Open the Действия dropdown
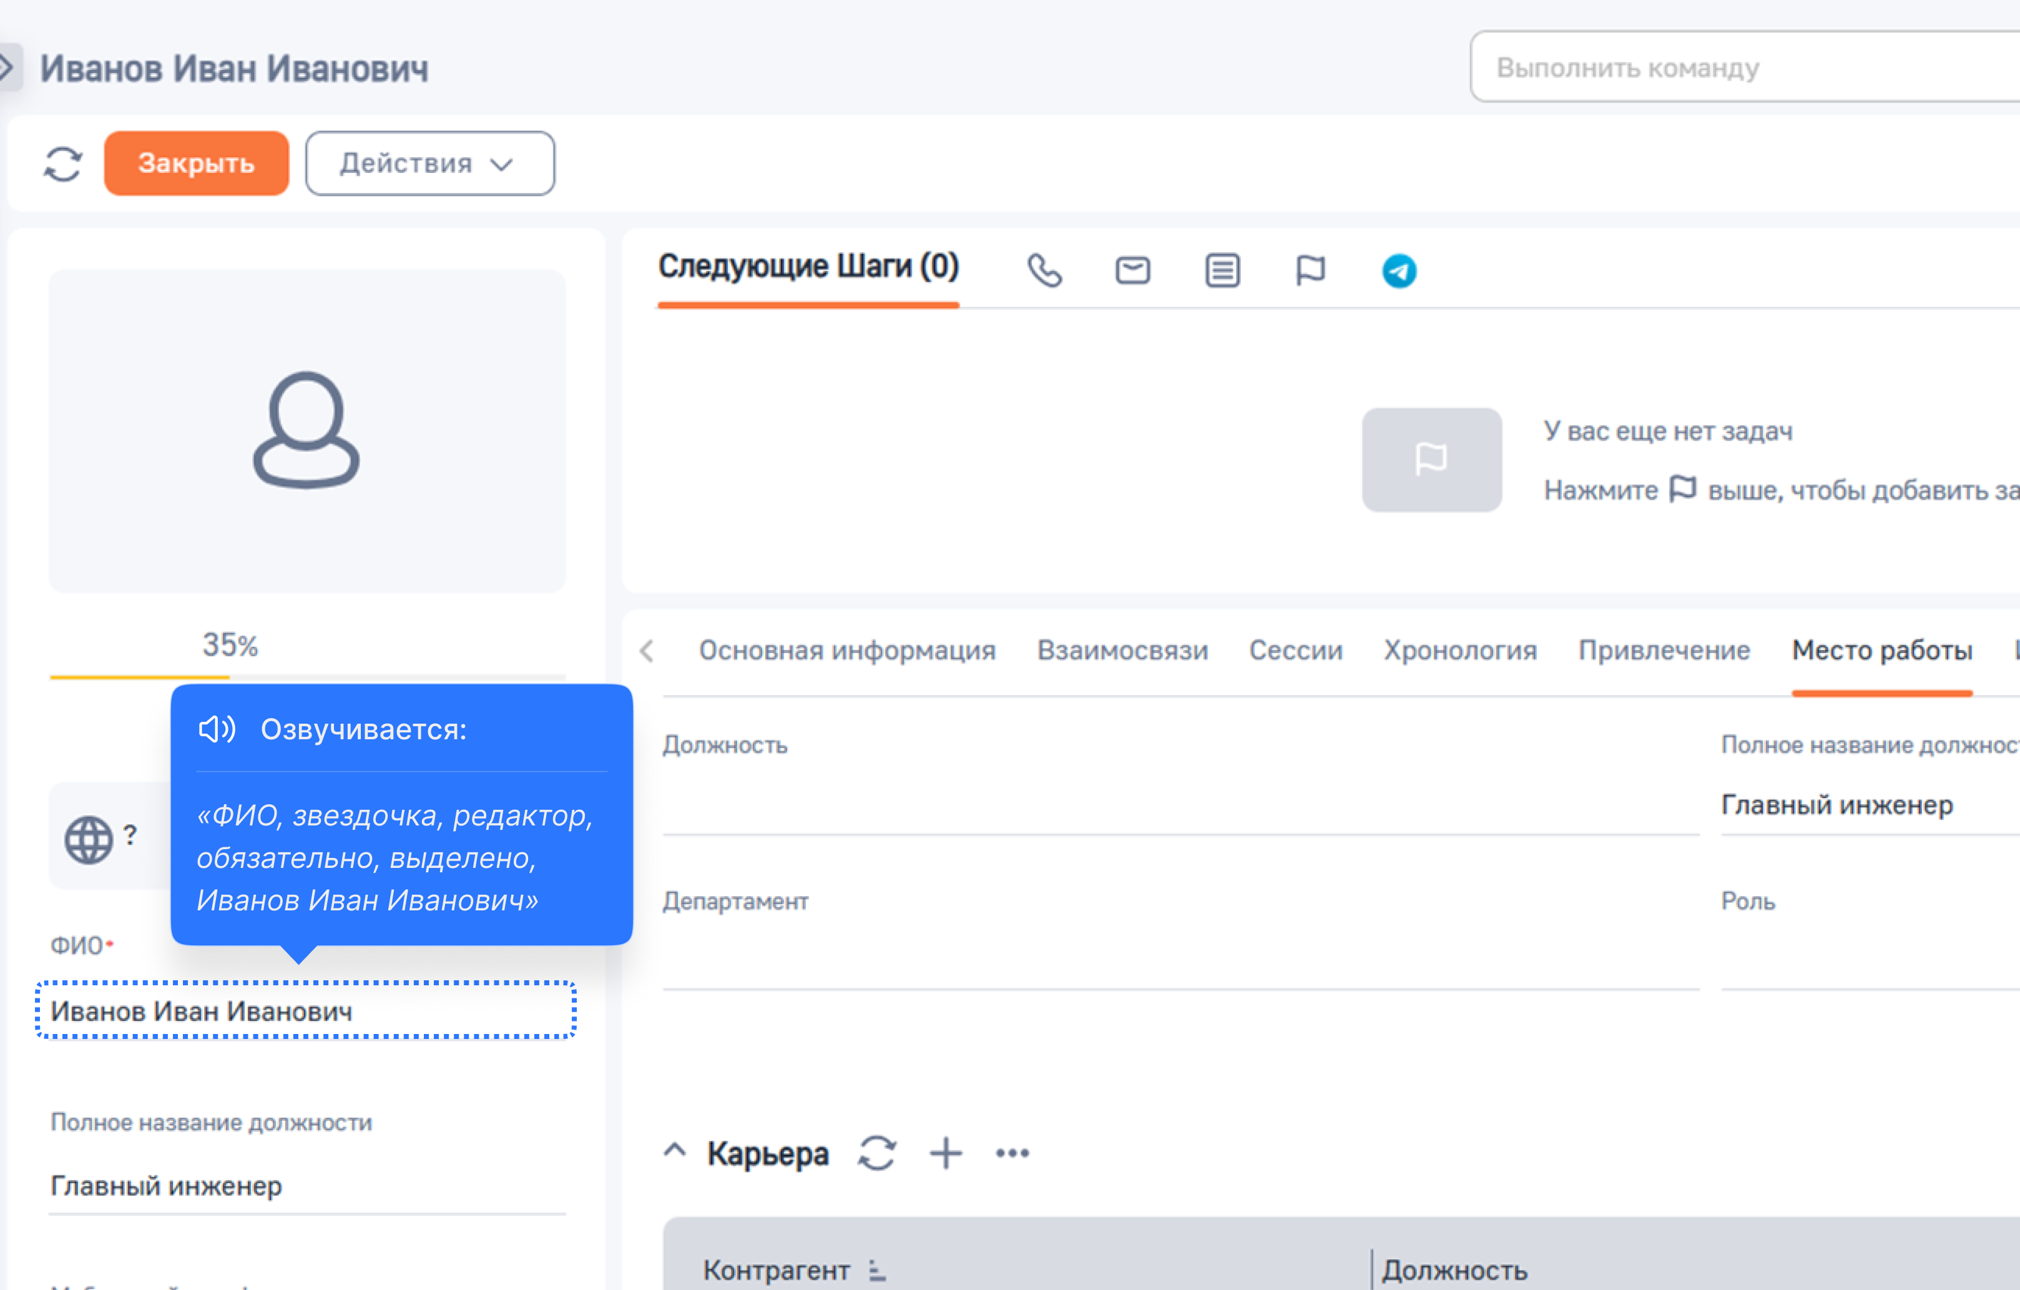The image size is (2020, 1290). pyautogui.click(x=429, y=163)
